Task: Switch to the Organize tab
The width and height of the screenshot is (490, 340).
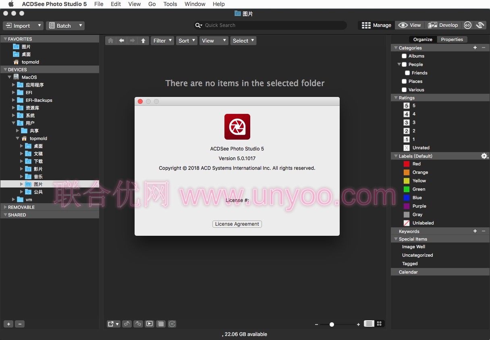Action: [423, 39]
